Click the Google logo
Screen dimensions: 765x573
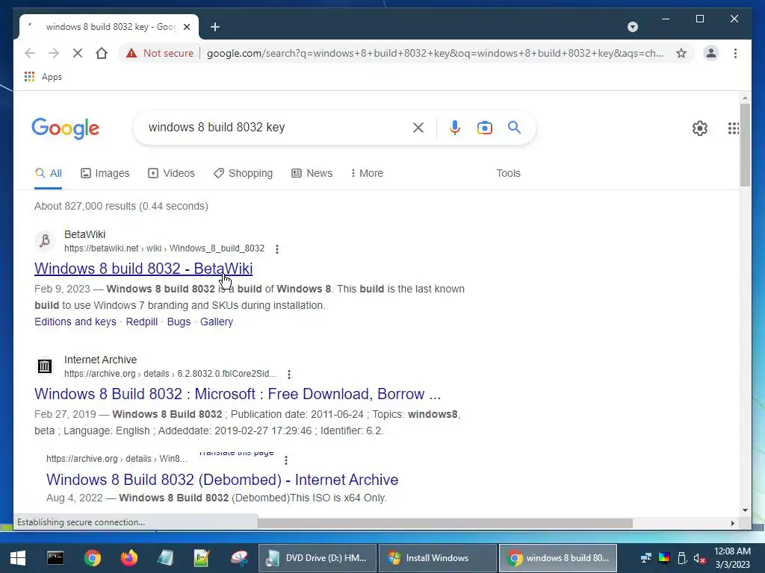(66, 128)
